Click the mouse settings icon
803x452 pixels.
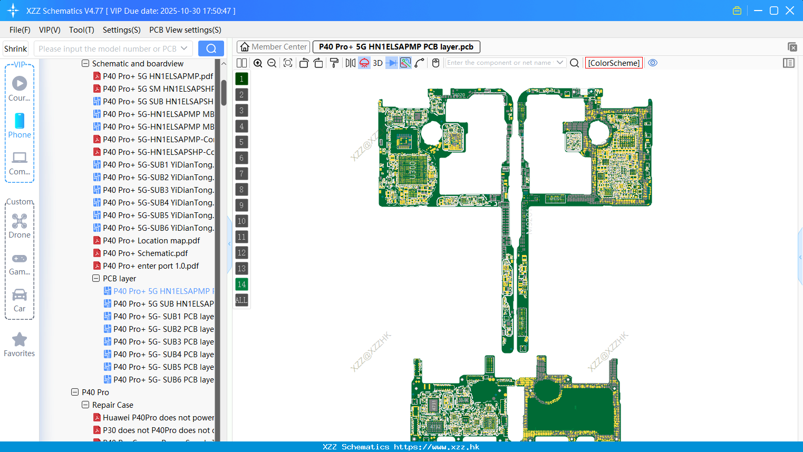click(x=436, y=63)
